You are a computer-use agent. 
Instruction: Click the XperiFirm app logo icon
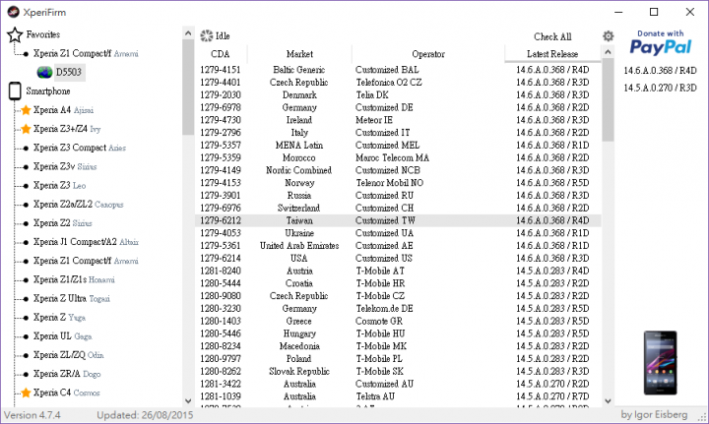pyautogui.click(x=13, y=12)
